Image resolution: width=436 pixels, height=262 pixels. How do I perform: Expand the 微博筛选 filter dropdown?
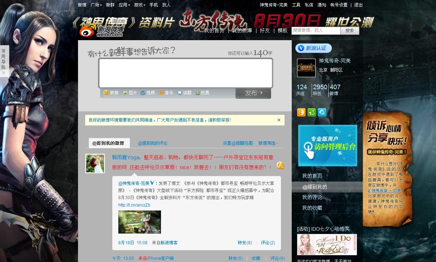269,143
